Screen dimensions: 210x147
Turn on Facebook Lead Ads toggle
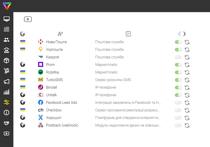click(178, 103)
